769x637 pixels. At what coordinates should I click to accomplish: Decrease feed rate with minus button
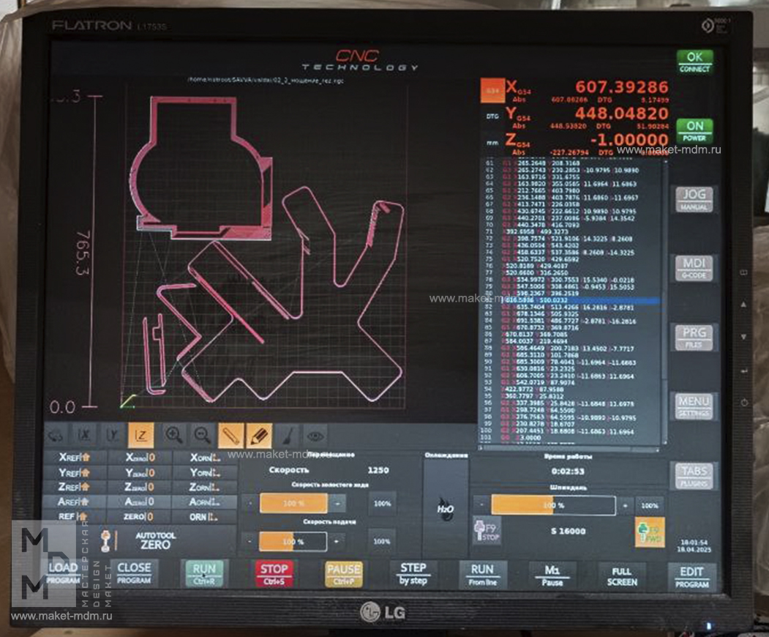point(250,541)
